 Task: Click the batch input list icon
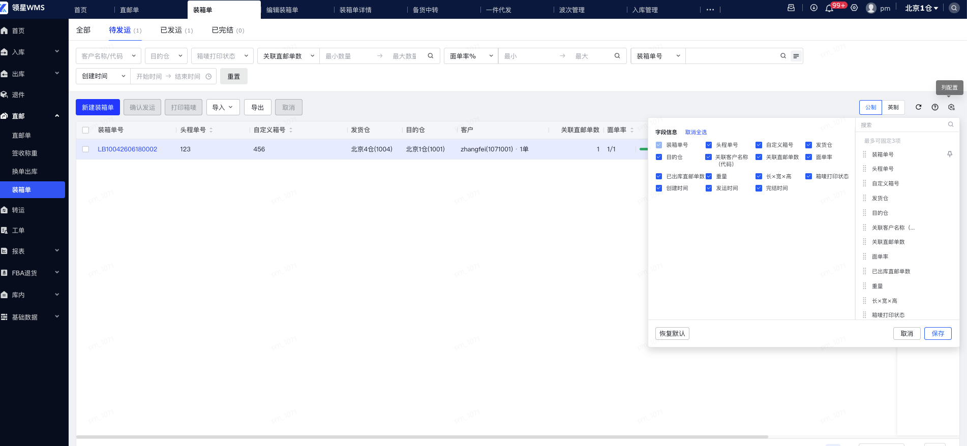click(x=796, y=56)
